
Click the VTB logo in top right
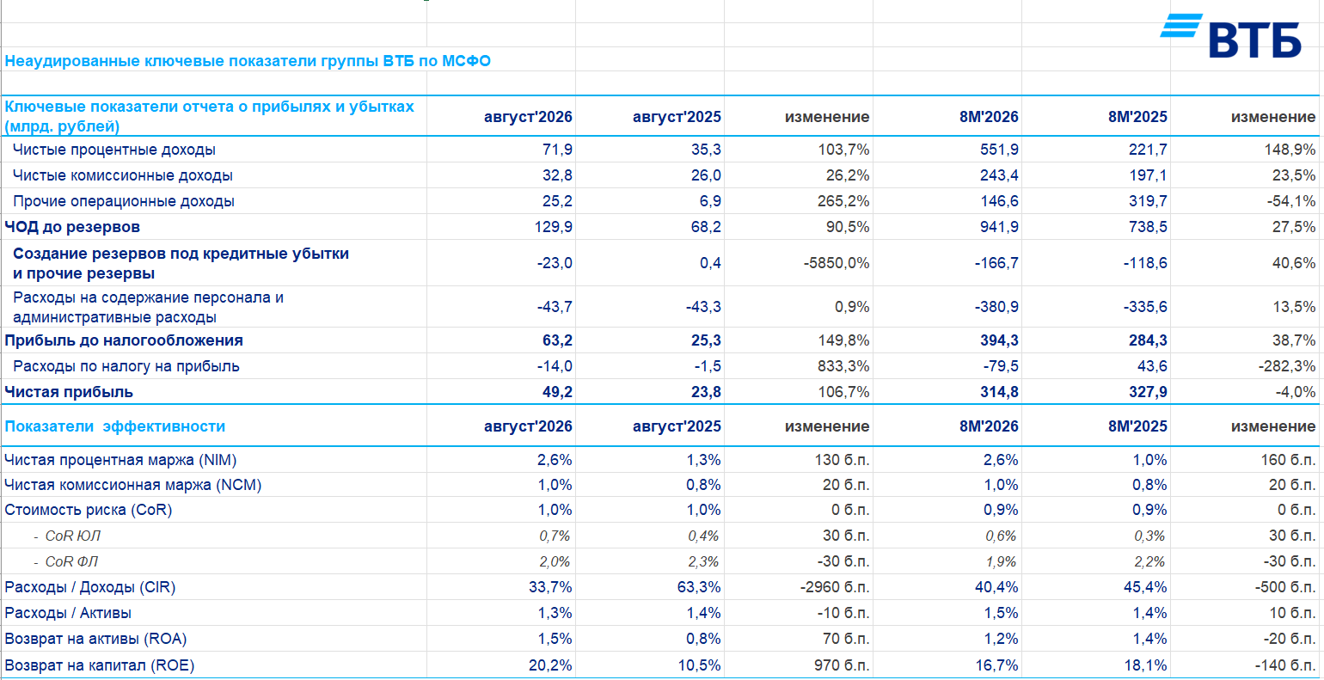[1231, 36]
